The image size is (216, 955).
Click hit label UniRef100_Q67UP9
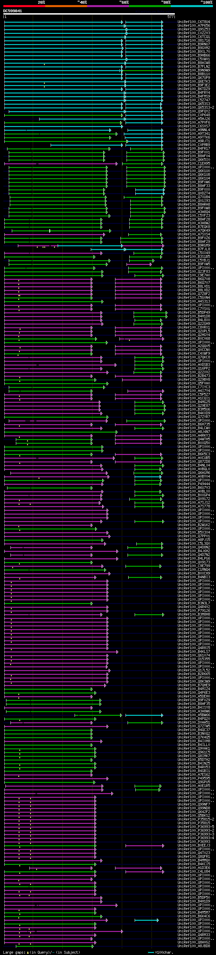pos(193,78)
